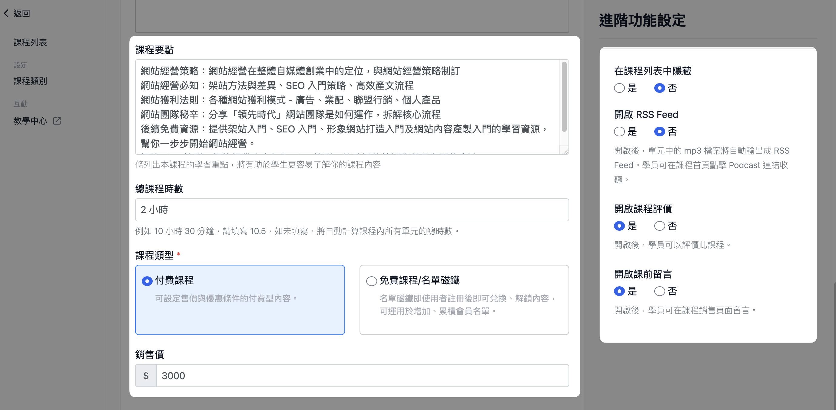Select 否 for 在課程列表中隱藏
Viewport: 836px width, 410px height.
tap(659, 88)
